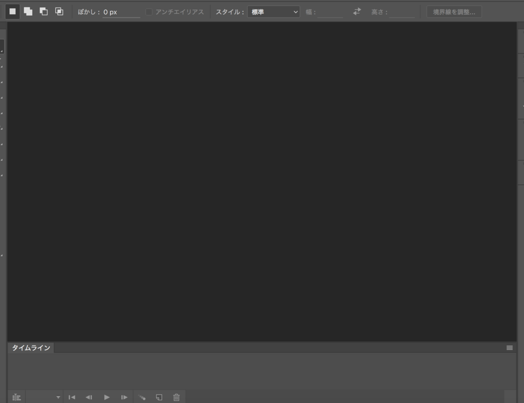Open the Timeline panel menu icon
Image resolution: width=524 pixels, height=403 pixels.
[x=509, y=348]
